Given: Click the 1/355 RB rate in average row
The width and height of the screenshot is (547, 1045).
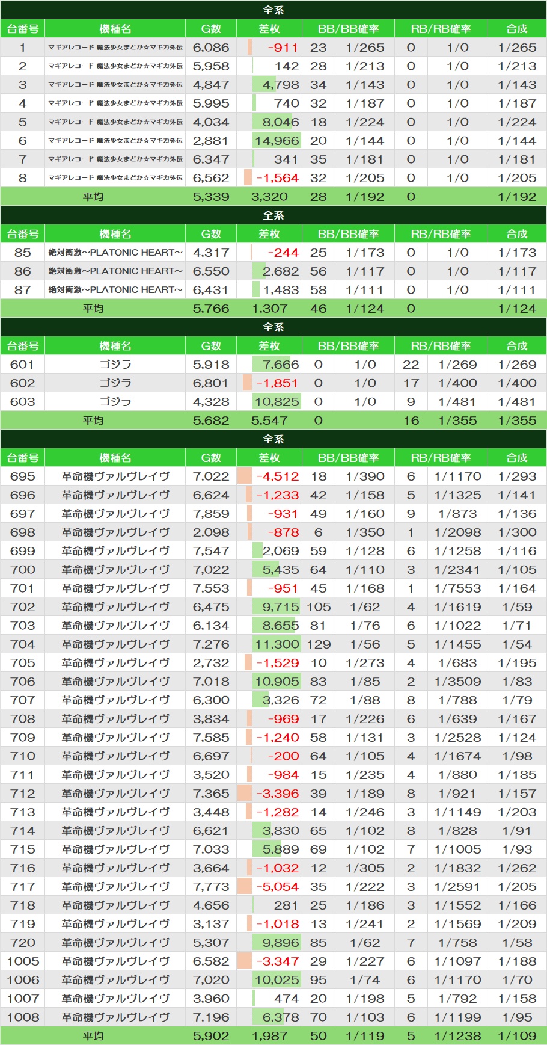Looking at the screenshot, I should (457, 421).
